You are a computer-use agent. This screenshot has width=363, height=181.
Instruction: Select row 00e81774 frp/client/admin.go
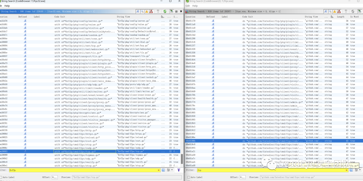click(x=274, y=102)
